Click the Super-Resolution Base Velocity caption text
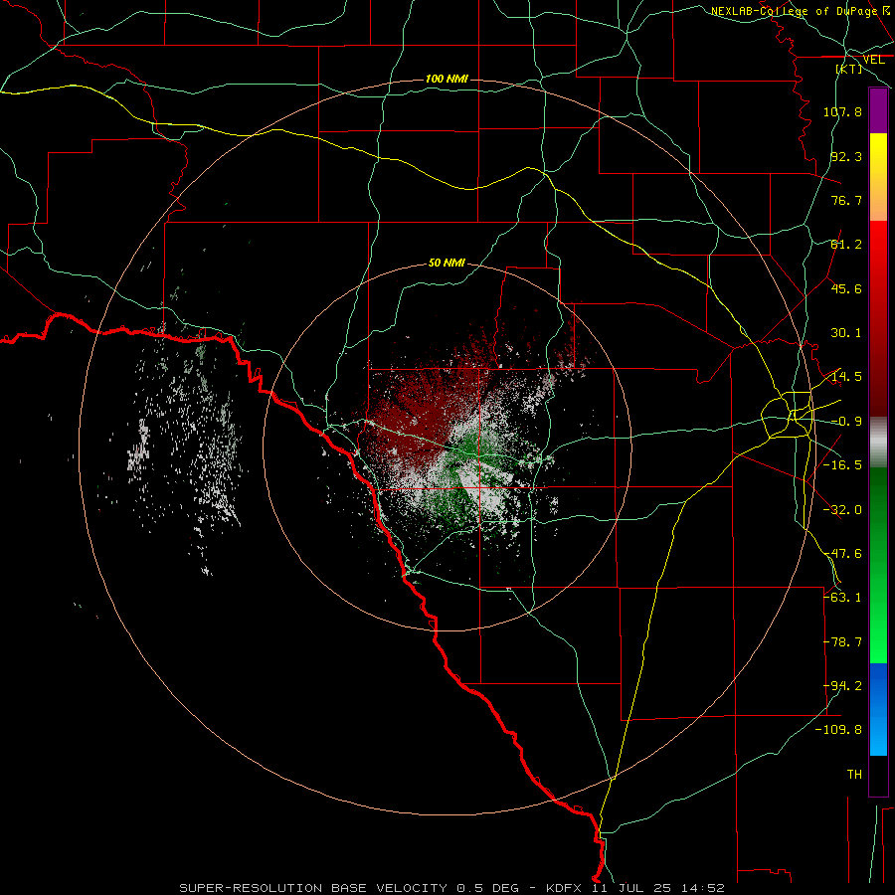 pyautogui.click(x=452, y=888)
